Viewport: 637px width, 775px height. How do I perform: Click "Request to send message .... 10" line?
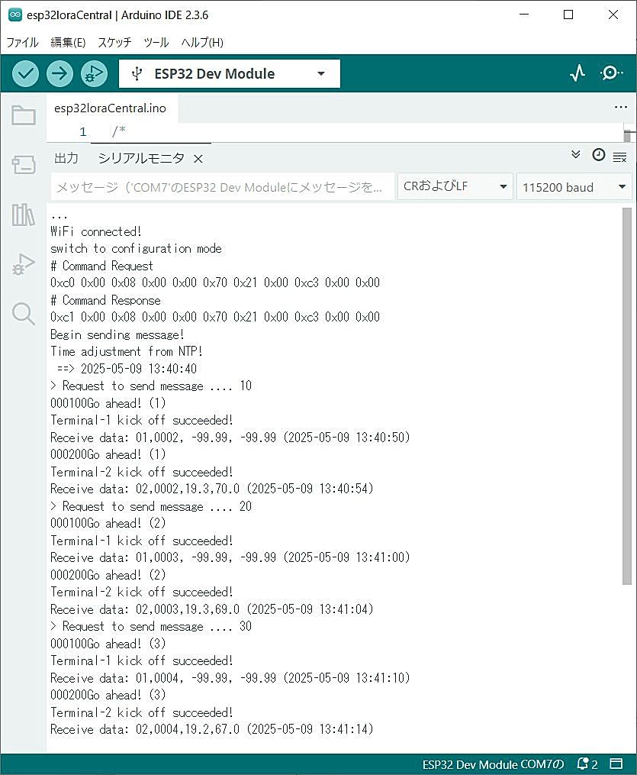click(x=151, y=386)
